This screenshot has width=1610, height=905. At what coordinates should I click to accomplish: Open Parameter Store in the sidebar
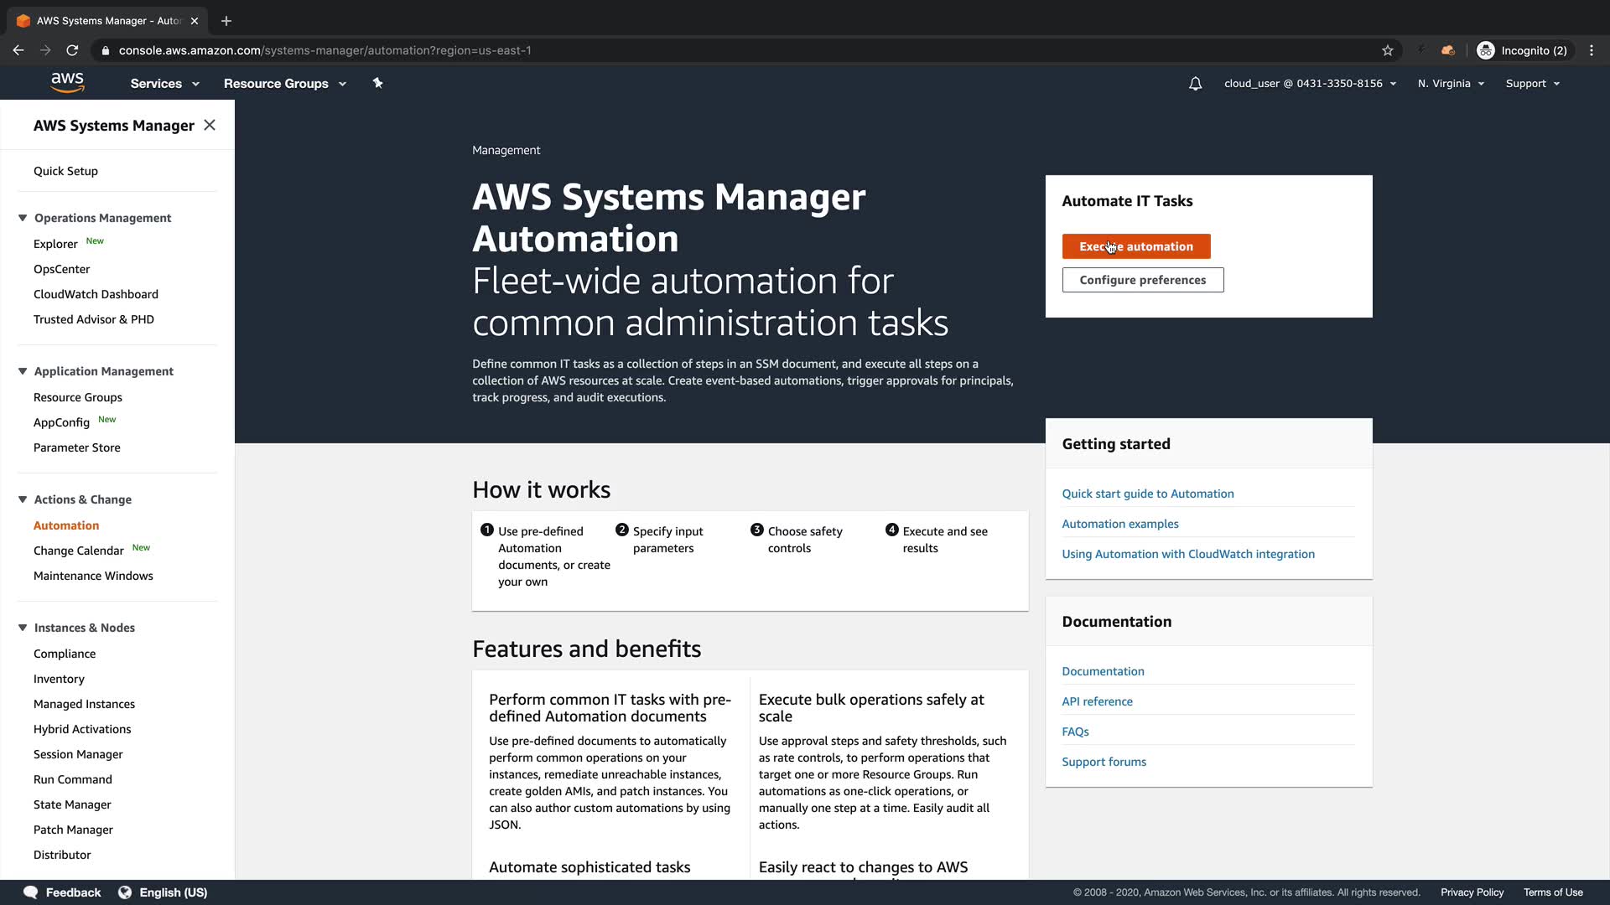coord(77,447)
